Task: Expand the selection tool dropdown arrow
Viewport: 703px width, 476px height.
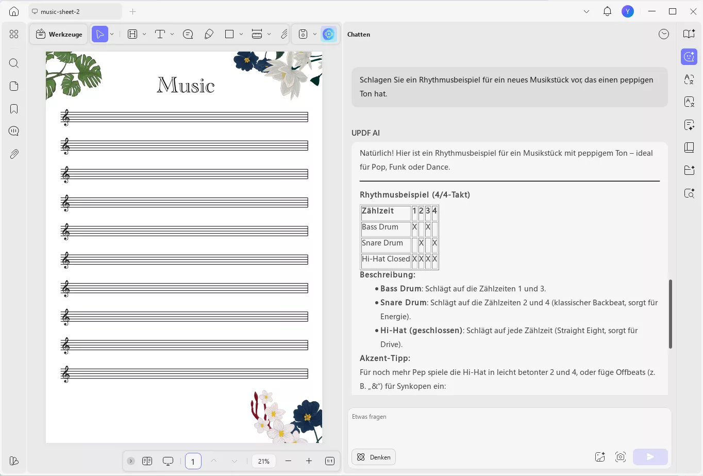Action: [x=112, y=34]
